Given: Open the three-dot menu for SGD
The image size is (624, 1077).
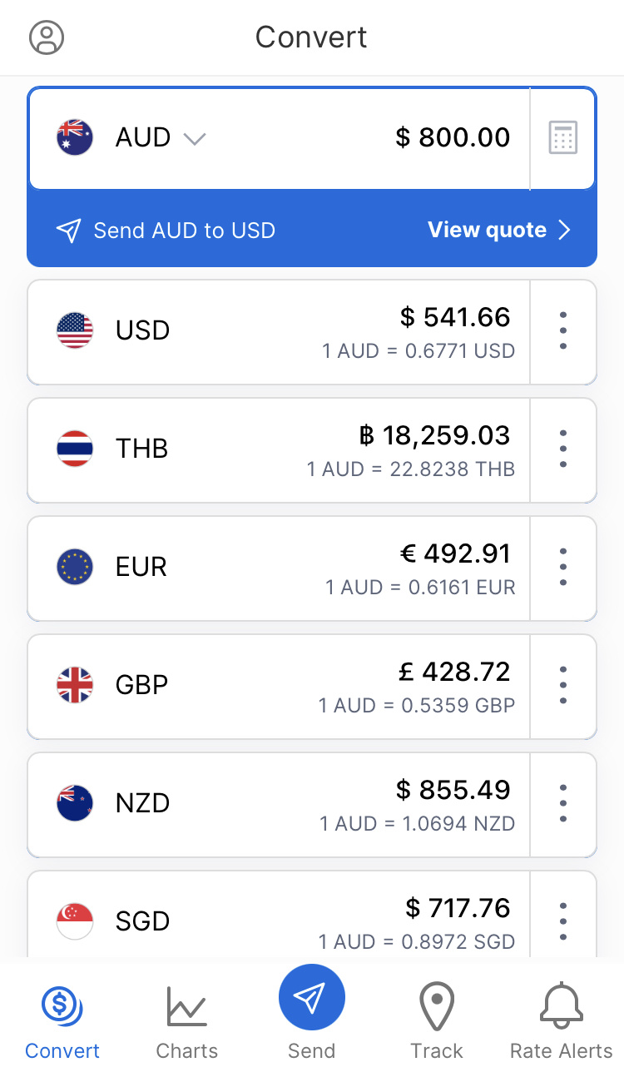Looking at the screenshot, I should pyautogui.click(x=563, y=921).
